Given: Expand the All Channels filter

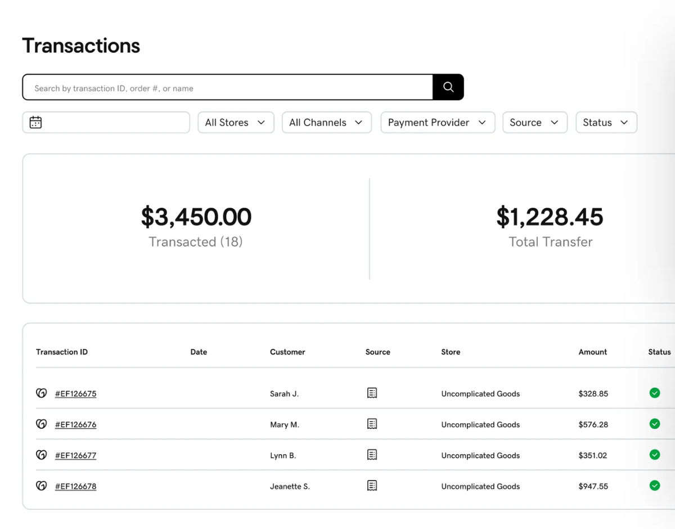Looking at the screenshot, I should 326,122.
